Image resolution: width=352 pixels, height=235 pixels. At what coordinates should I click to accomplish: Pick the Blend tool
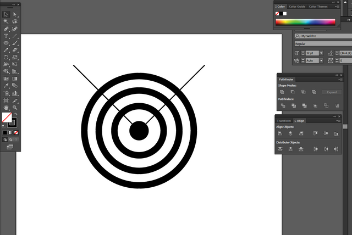coord(15,86)
